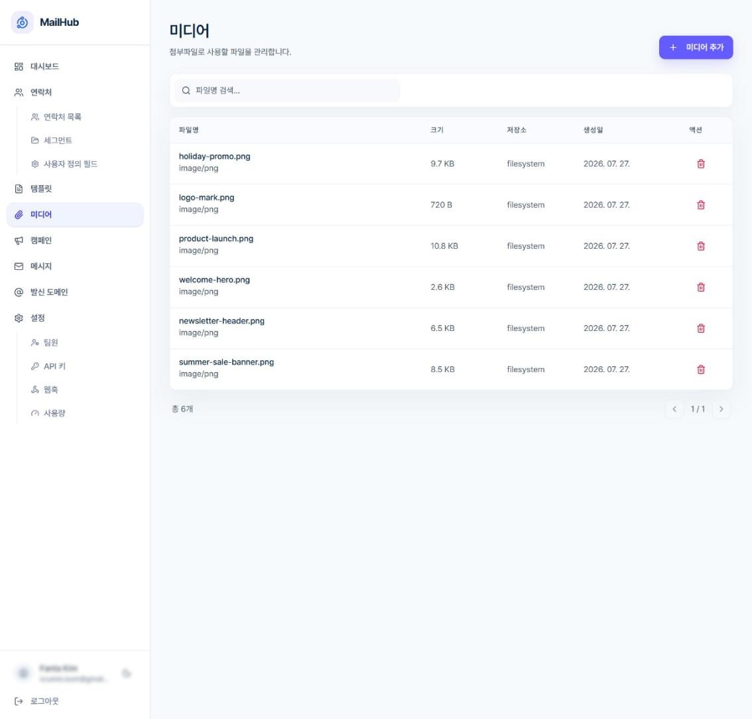This screenshot has width=752, height=719.
Task: Go to previous page with left chevron
Action: pos(674,409)
